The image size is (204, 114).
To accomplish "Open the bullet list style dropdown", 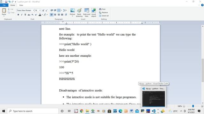I will [61, 10].
